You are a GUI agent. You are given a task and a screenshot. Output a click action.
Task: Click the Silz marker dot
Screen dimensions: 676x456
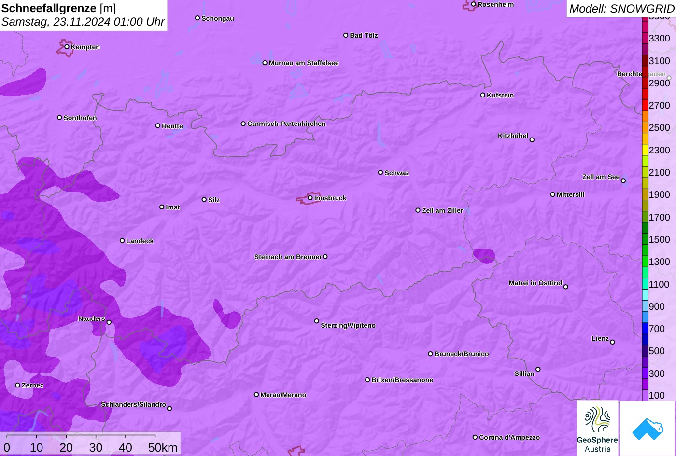pos(204,199)
